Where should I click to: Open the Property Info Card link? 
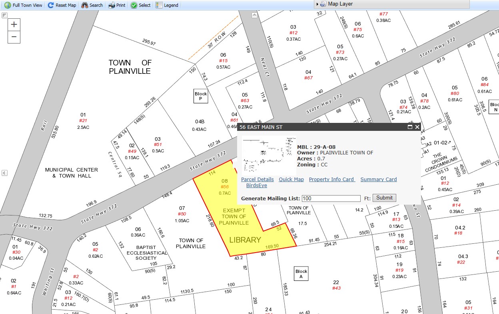click(332, 179)
